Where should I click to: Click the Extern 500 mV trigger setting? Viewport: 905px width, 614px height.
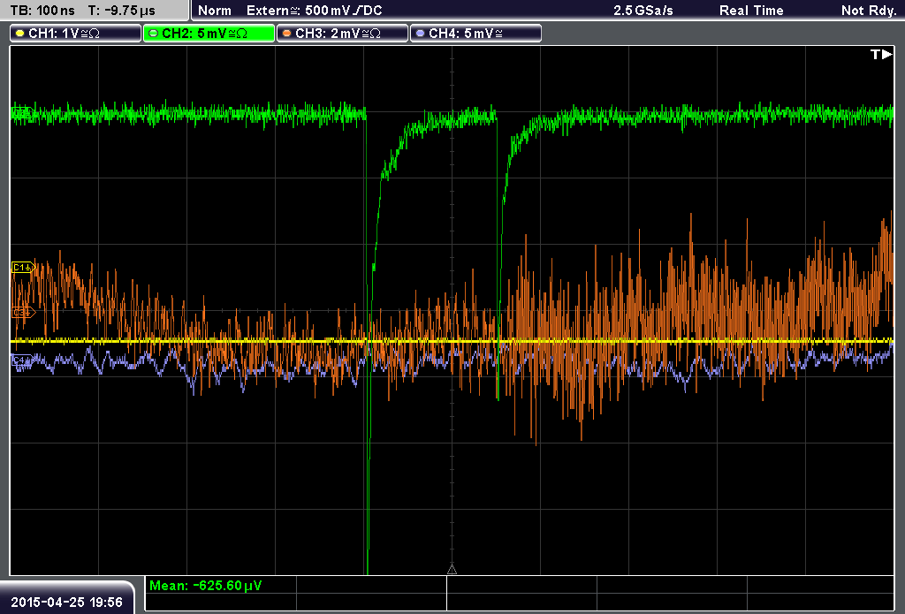(314, 11)
